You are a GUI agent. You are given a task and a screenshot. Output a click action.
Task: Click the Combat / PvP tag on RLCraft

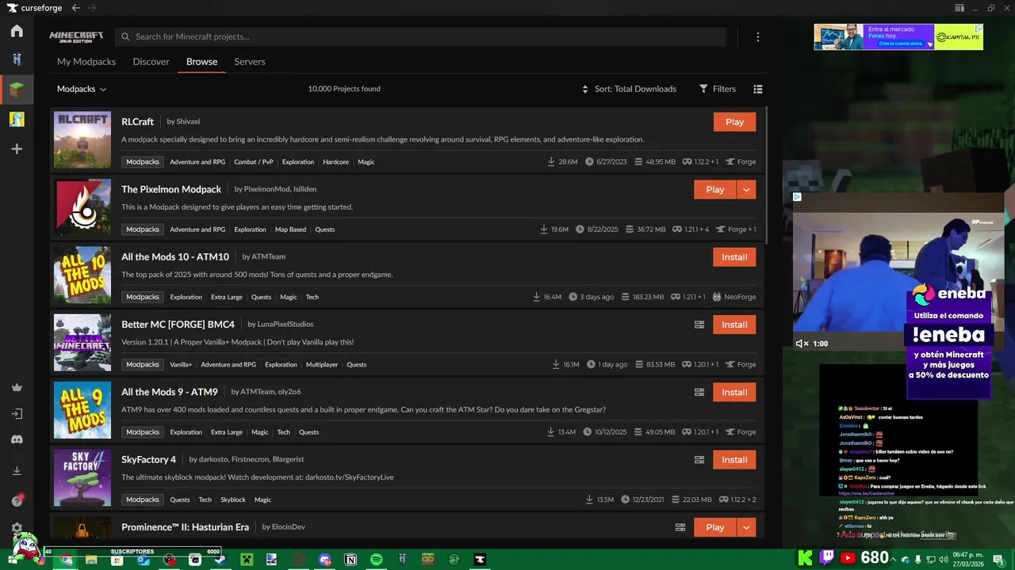click(x=254, y=162)
